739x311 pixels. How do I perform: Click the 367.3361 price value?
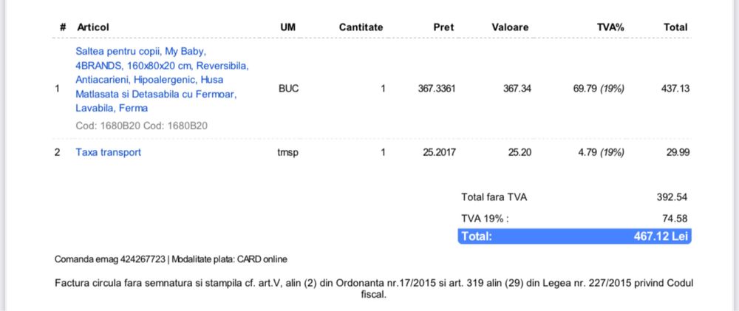437,89
